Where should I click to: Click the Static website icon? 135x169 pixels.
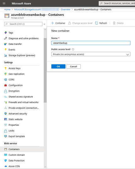(x=5, y=119)
